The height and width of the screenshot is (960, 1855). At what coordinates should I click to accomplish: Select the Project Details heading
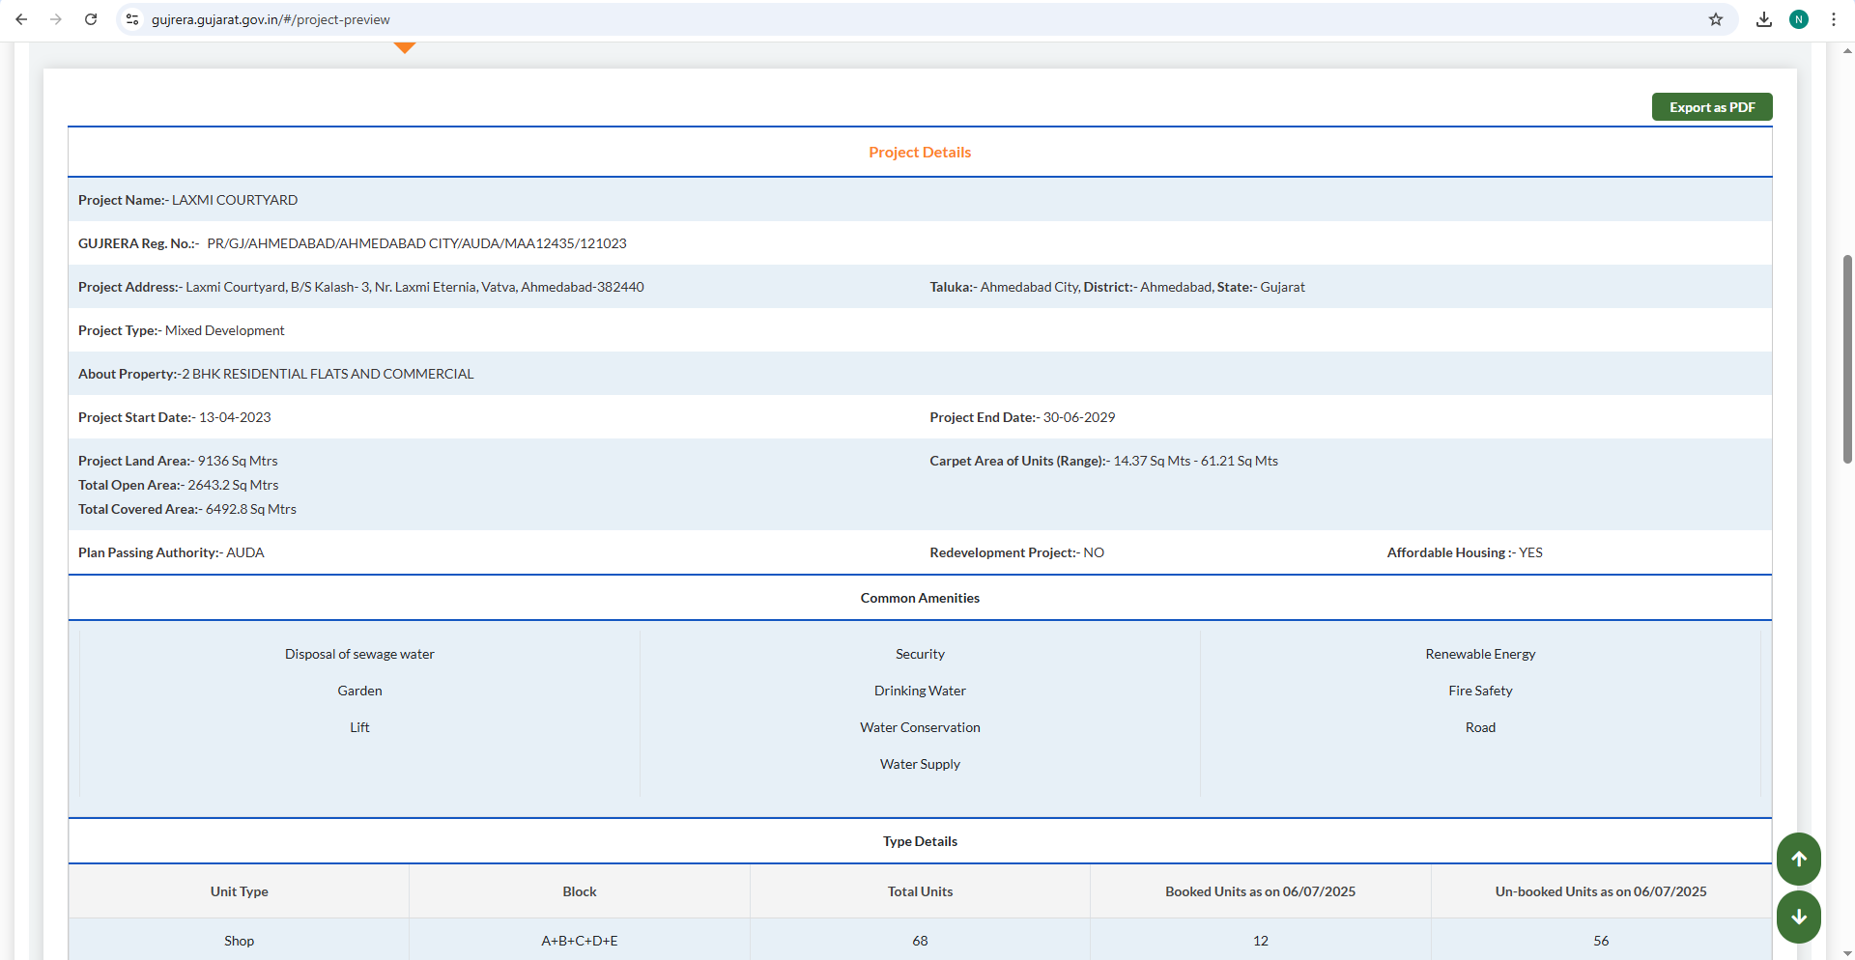point(919,152)
